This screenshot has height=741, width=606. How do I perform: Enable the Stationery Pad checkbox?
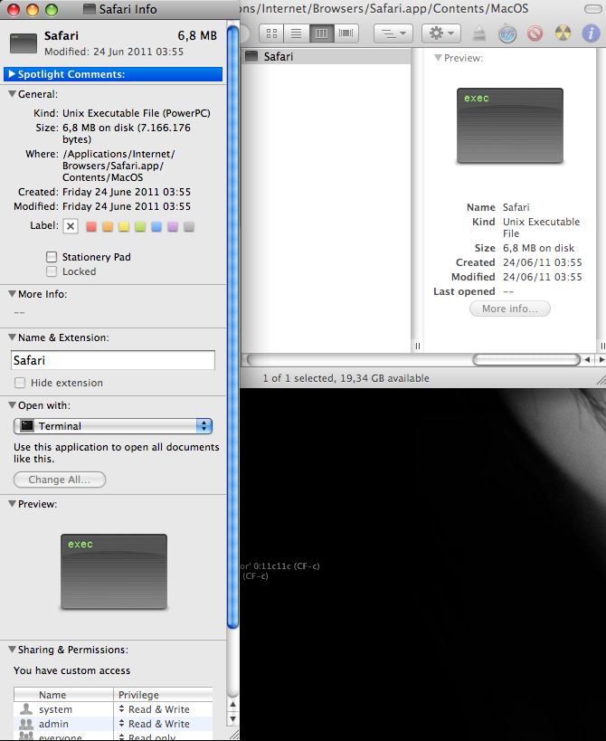[52, 257]
